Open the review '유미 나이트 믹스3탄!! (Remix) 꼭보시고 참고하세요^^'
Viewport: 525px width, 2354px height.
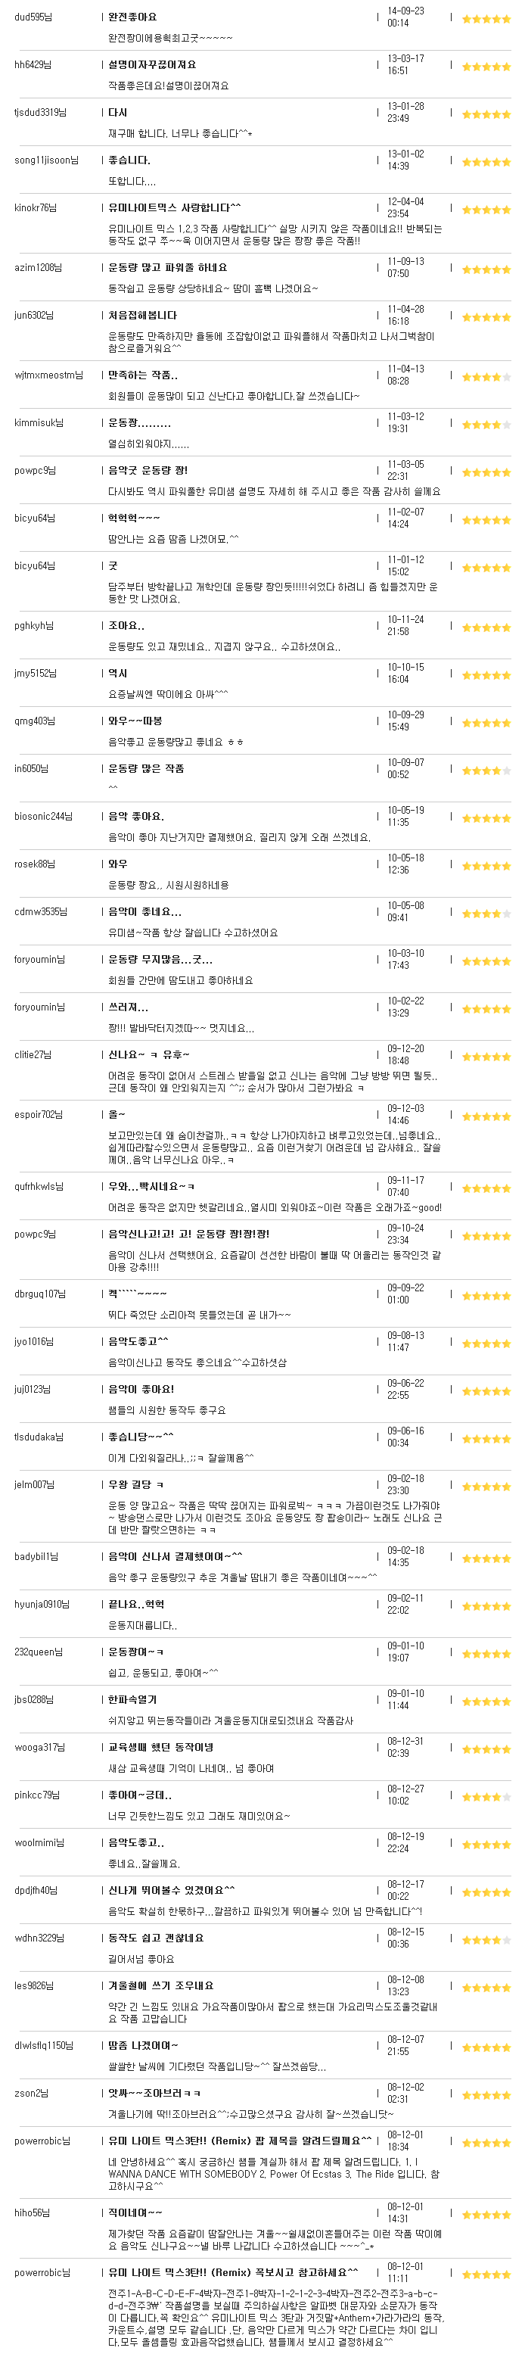(x=233, y=2271)
